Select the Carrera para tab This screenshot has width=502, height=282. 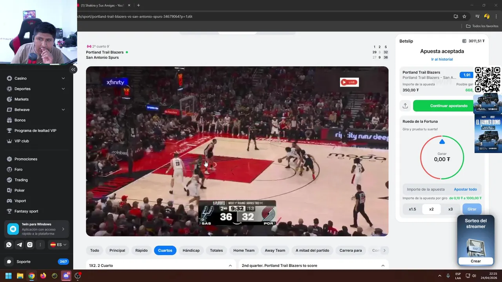(351, 250)
